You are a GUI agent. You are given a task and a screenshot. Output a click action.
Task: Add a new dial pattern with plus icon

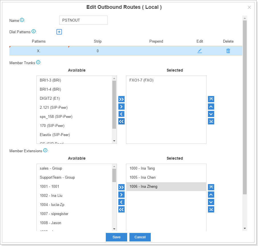59,32
